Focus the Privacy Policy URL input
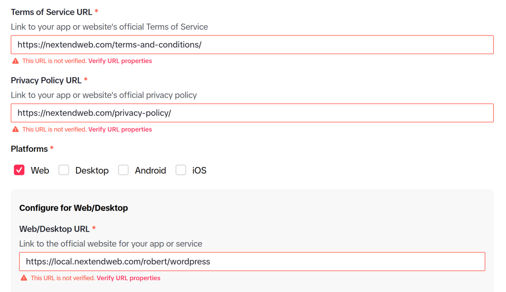This screenshot has height=292, width=506. pos(252,113)
